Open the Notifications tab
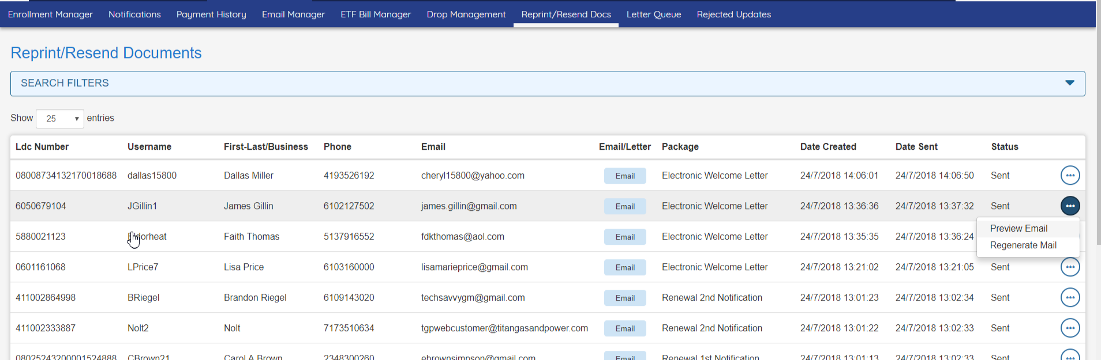1101x360 pixels. [x=134, y=14]
